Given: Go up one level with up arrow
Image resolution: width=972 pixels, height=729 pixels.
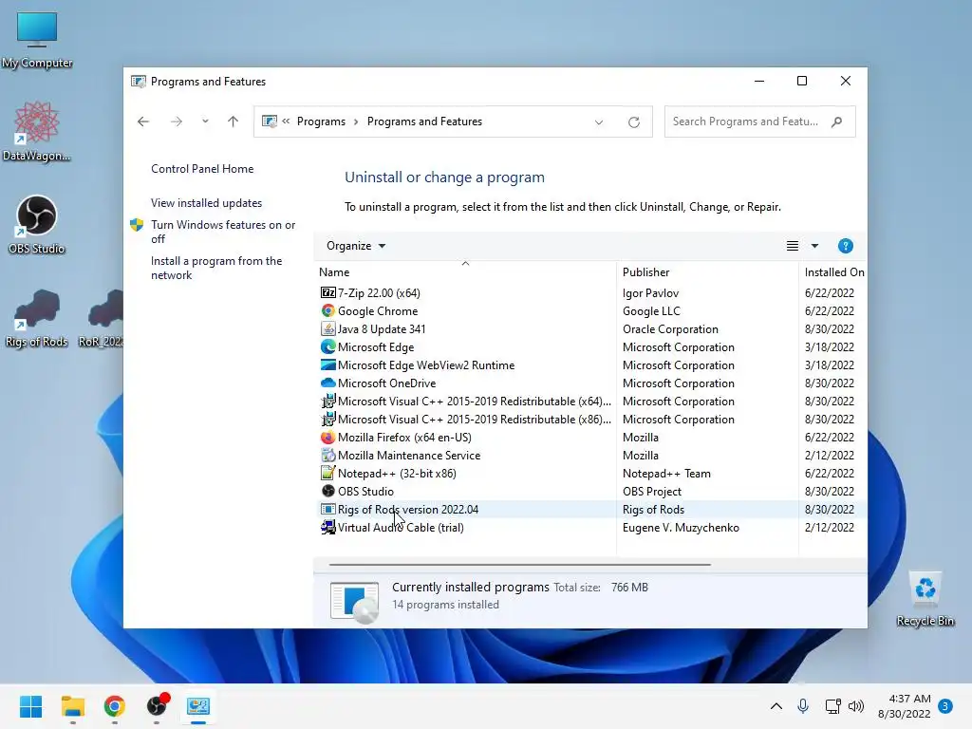Looking at the screenshot, I should pos(234,121).
